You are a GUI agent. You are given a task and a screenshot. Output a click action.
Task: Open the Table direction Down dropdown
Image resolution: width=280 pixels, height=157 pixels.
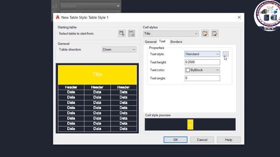[119, 49]
